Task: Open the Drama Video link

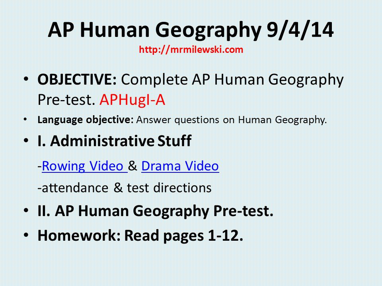Action: (x=180, y=166)
